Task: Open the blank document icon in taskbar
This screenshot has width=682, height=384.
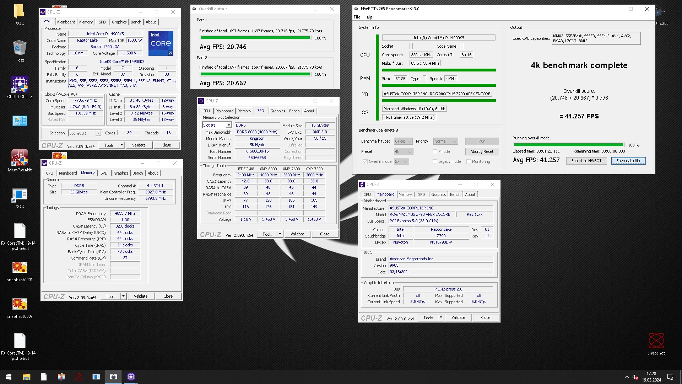Action: pos(44,377)
